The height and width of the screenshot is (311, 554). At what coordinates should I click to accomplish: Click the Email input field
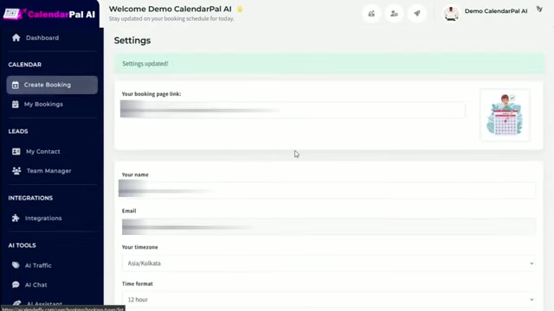point(328,226)
